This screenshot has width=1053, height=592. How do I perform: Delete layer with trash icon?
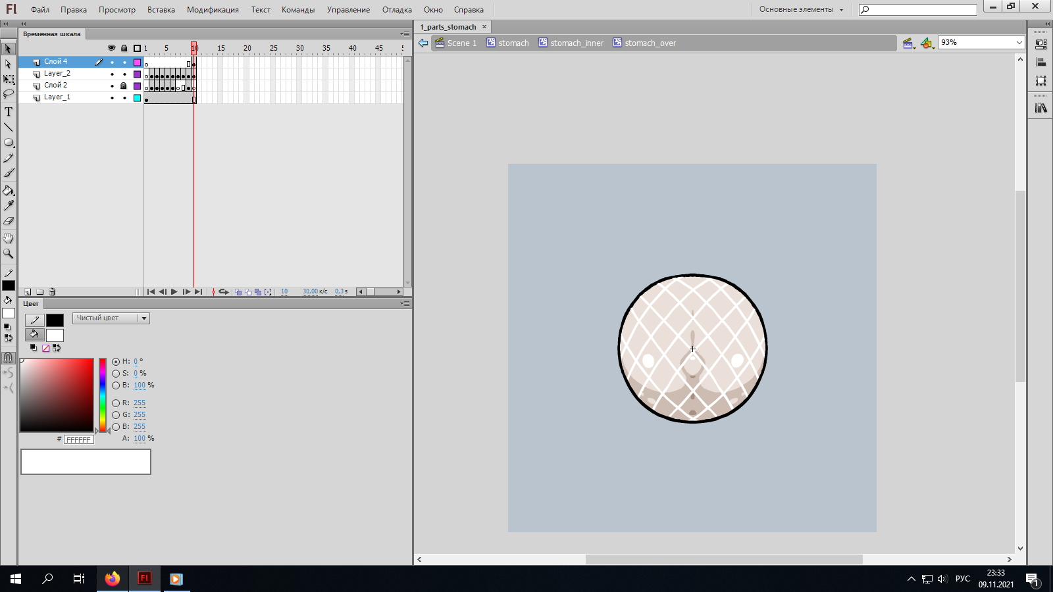click(53, 292)
